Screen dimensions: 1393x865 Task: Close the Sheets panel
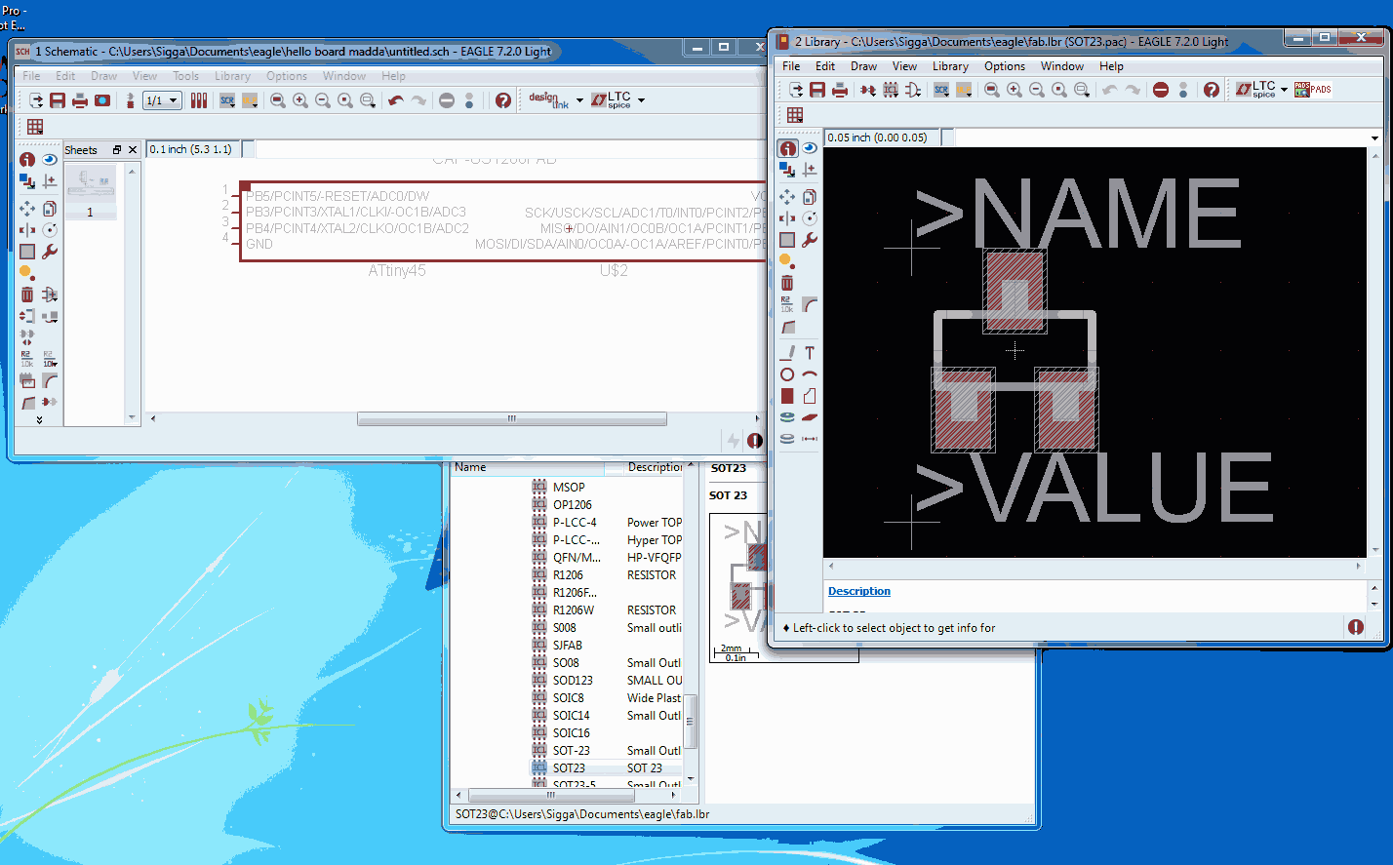(x=133, y=150)
